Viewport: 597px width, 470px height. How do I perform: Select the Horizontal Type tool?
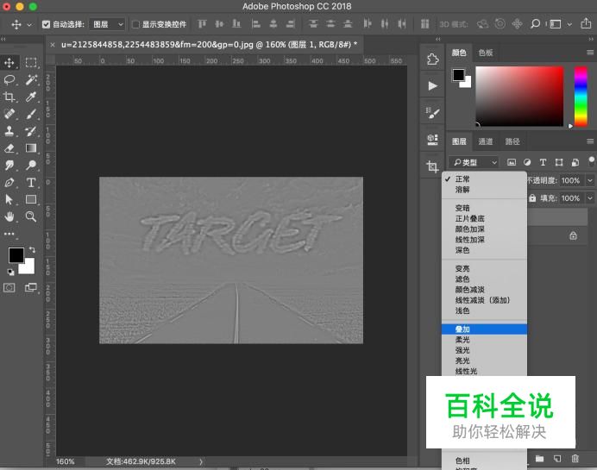pos(31,182)
